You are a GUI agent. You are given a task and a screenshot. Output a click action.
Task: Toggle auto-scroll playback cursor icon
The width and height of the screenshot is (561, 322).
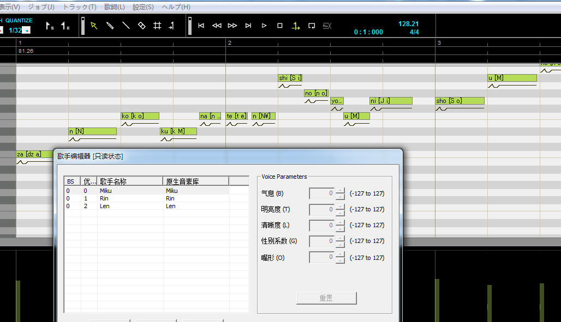click(x=296, y=26)
